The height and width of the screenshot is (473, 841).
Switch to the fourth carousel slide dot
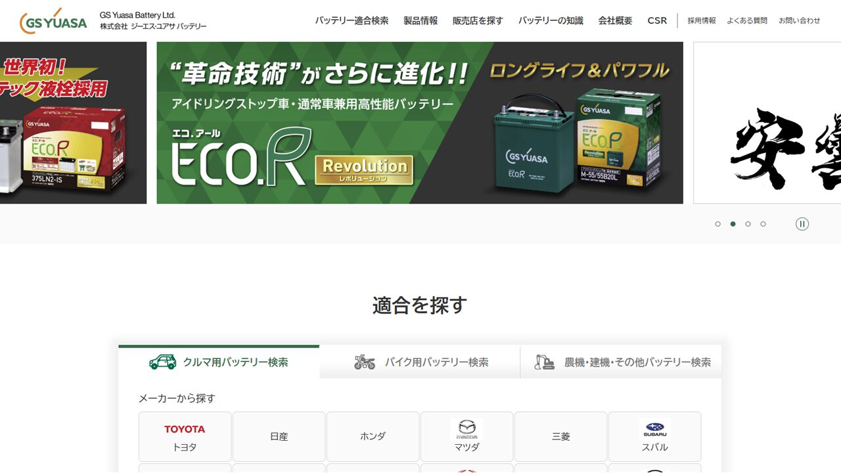click(x=763, y=224)
